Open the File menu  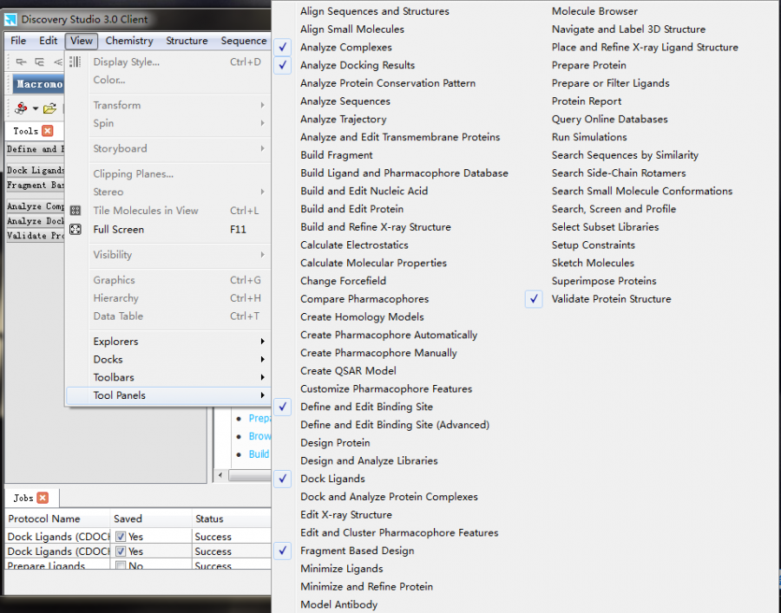[18, 41]
